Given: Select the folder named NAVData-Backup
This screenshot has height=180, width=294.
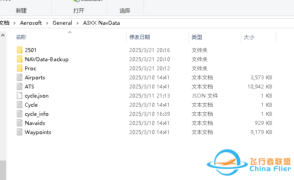Looking at the screenshot, I should [x=47, y=59].
